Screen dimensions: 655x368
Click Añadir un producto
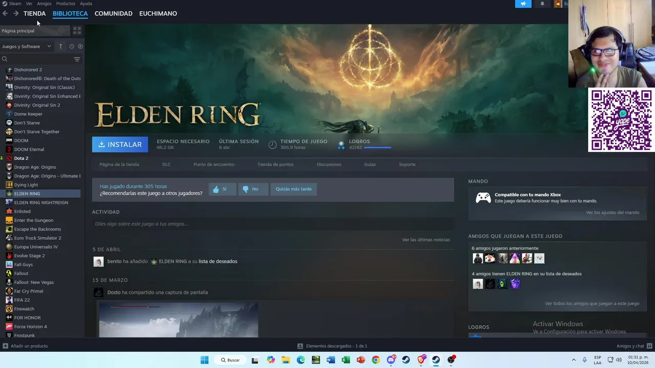[x=26, y=346]
